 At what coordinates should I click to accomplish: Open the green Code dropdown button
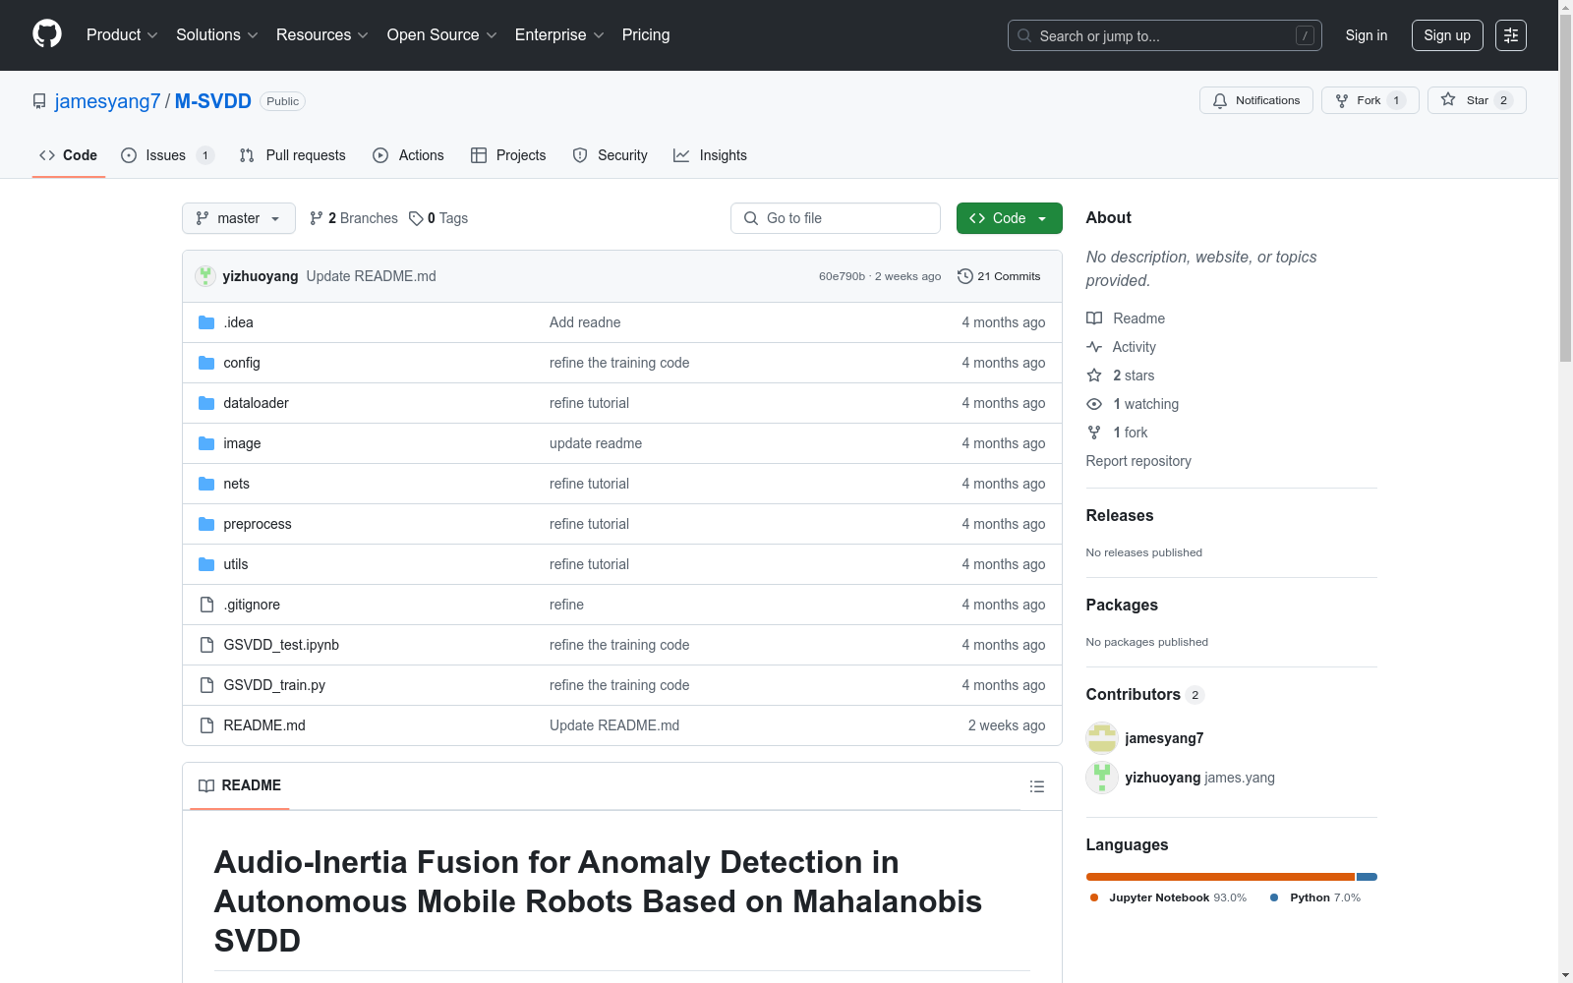pos(1009,218)
